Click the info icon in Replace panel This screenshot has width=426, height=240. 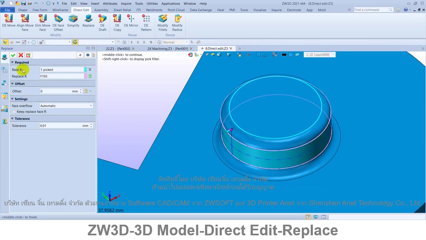tap(88, 55)
